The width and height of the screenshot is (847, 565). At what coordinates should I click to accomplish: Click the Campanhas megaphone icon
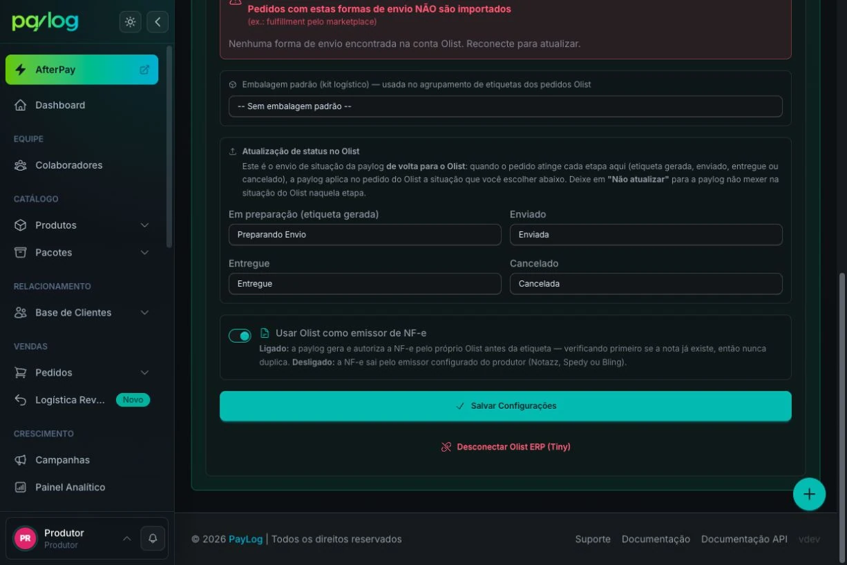(21, 460)
